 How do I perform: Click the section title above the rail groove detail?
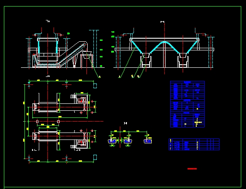pos(125,123)
